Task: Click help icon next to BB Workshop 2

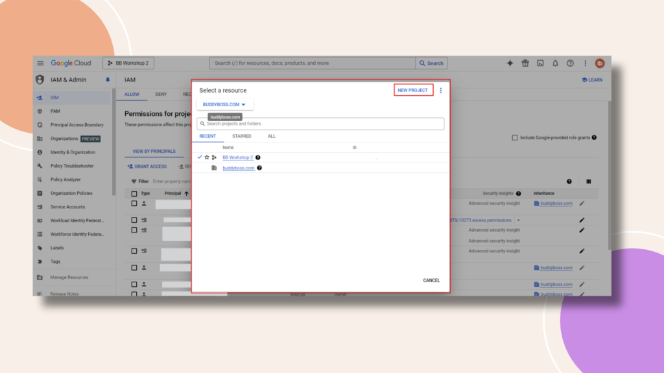Action: coord(258,157)
